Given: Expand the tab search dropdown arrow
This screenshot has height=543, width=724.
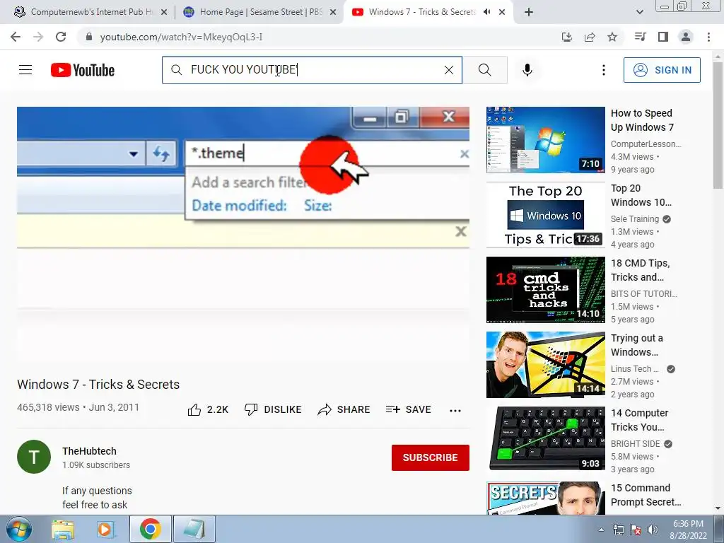Looking at the screenshot, I should coord(640,12).
